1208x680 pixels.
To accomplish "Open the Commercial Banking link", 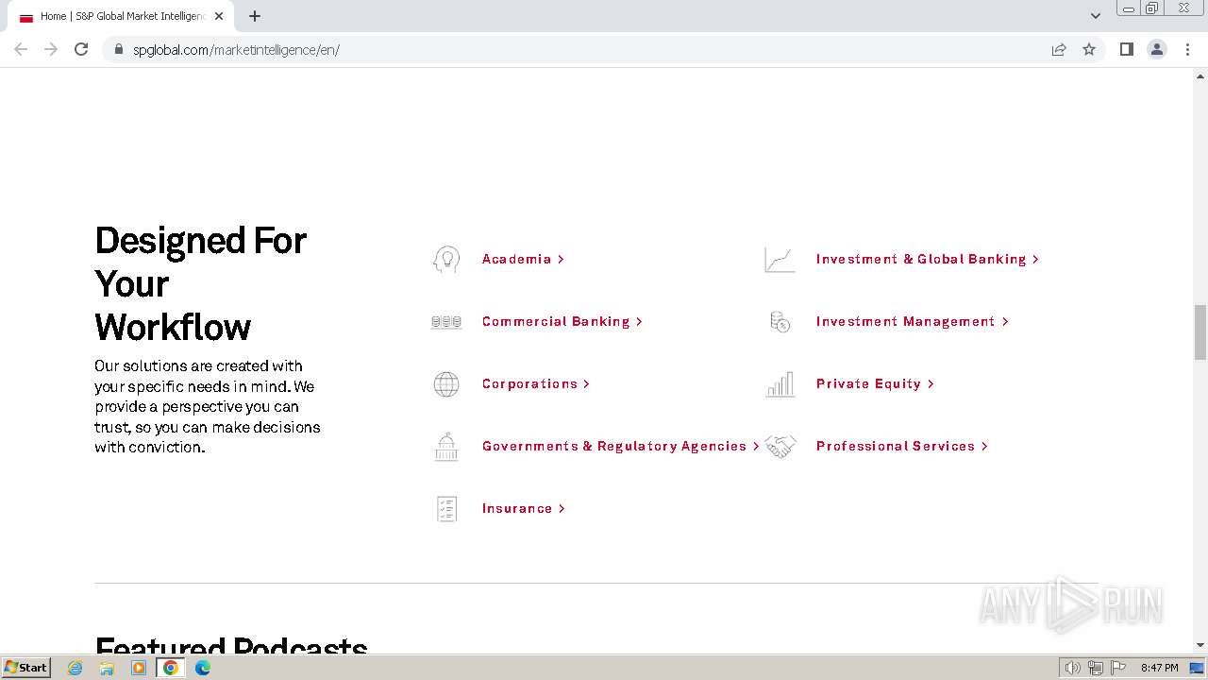I will click(562, 322).
